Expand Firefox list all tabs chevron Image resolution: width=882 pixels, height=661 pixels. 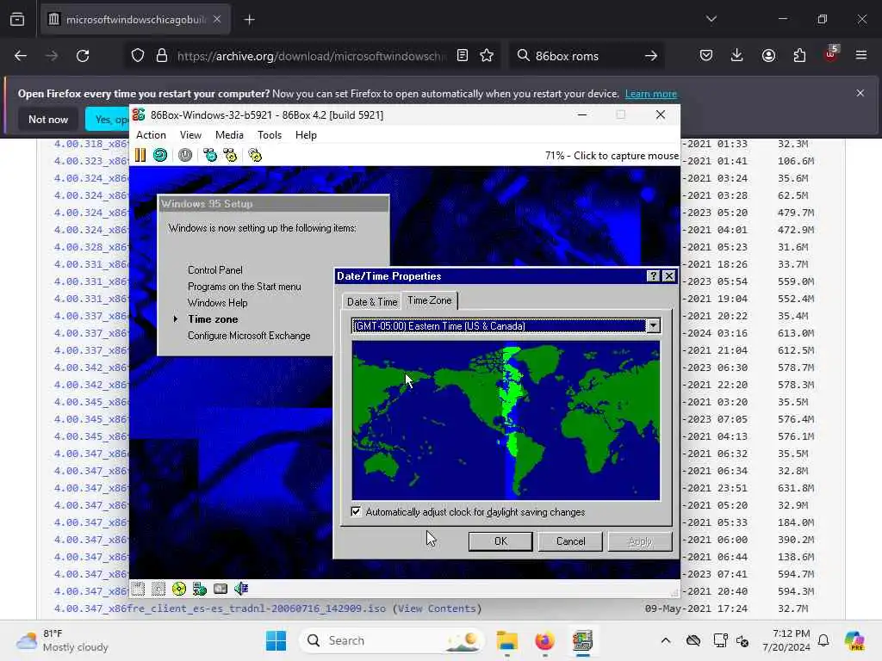click(x=711, y=19)
